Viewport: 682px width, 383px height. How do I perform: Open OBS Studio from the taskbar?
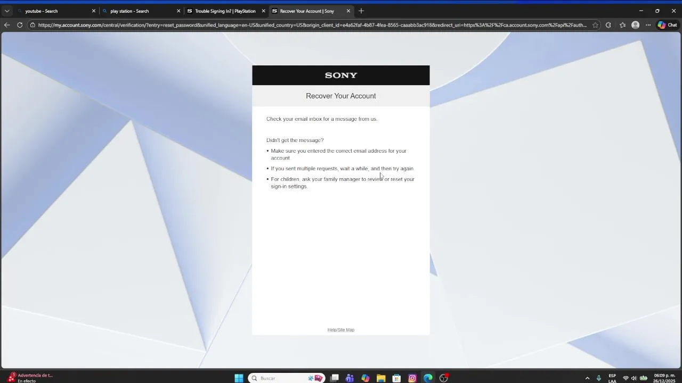[x=444, y=378]
